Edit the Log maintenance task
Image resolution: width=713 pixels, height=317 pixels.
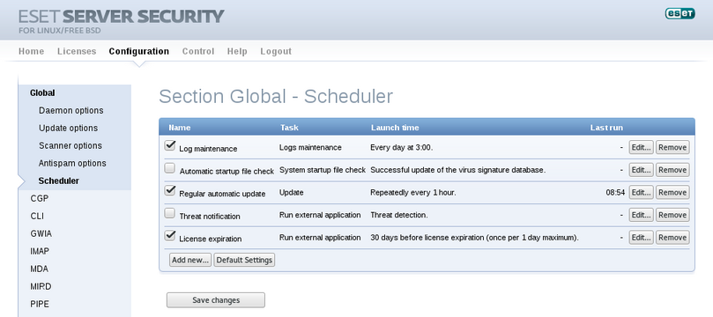[641, 147]
